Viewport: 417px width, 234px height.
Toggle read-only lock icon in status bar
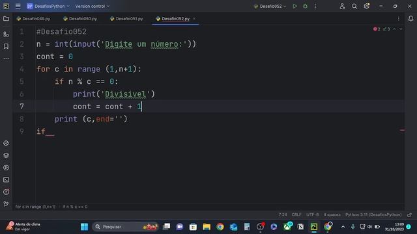coord(410,214)
